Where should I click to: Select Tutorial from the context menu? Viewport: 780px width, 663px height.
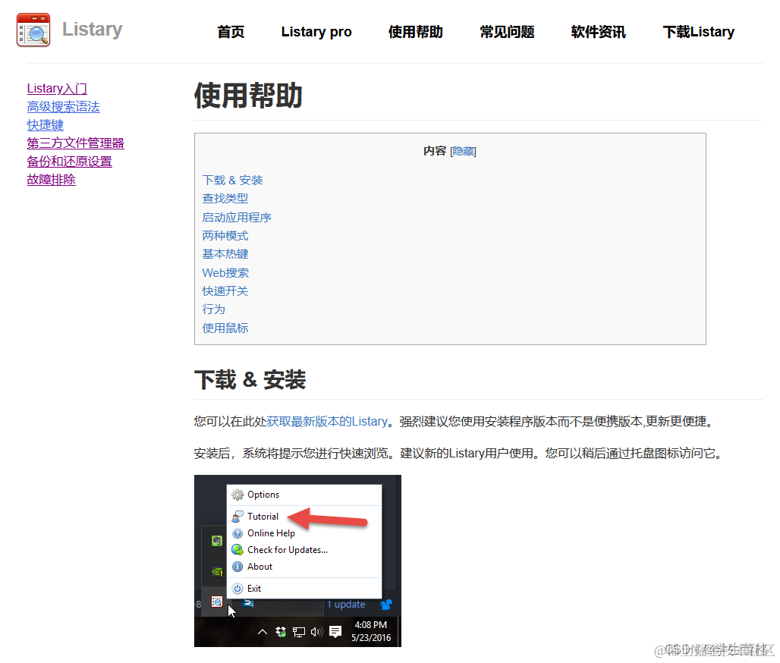pyautogui.click(x=263, y=517)
